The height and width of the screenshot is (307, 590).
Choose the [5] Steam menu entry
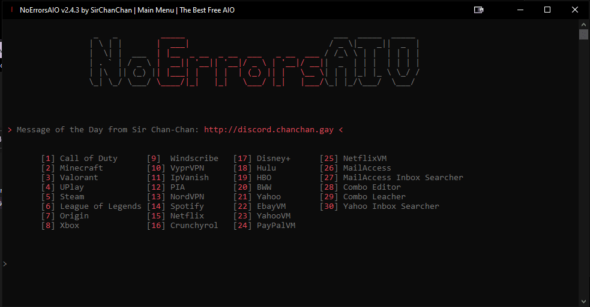point(62,197)
